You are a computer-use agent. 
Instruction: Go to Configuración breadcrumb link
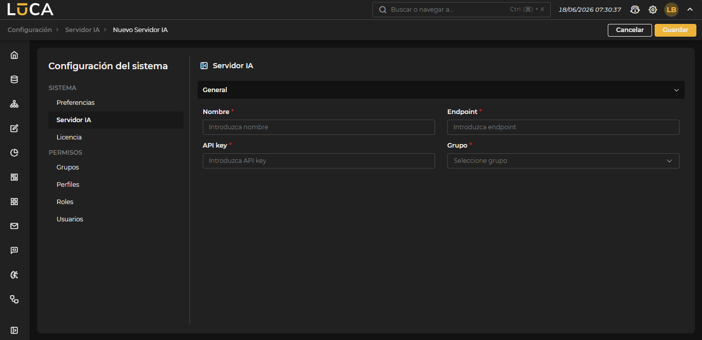click(x=30, y=30)
